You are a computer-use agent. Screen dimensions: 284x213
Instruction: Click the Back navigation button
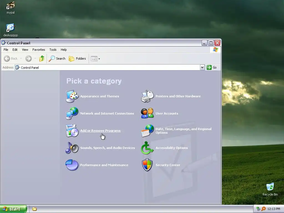11,59
